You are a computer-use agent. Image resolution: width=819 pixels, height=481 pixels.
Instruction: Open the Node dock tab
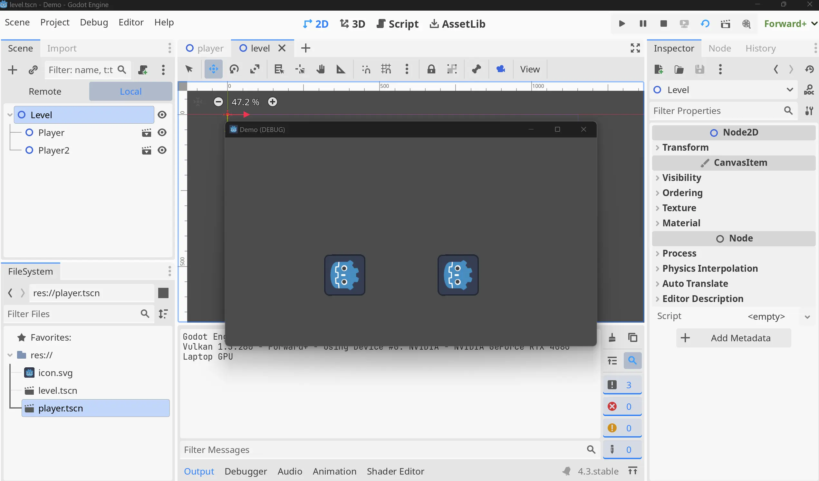719,48
